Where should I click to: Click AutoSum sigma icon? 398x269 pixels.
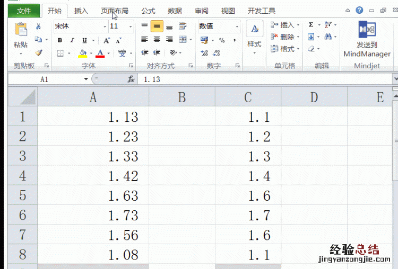pos(311,24)
